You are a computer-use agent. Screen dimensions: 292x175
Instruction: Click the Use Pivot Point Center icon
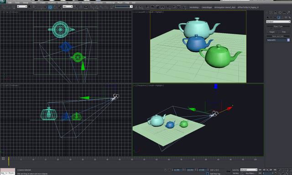[76, 7]
